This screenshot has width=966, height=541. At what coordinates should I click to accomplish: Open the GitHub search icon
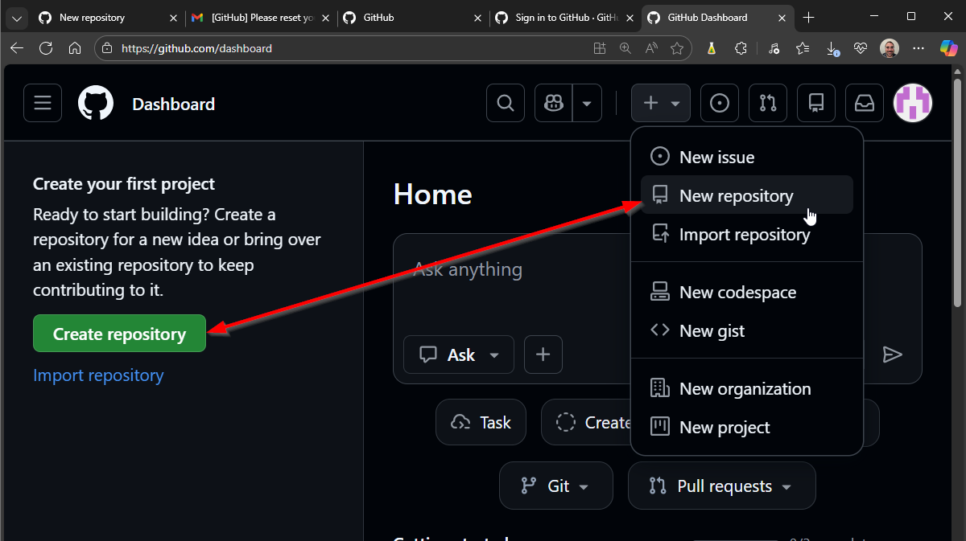click(x=506, y=103)
